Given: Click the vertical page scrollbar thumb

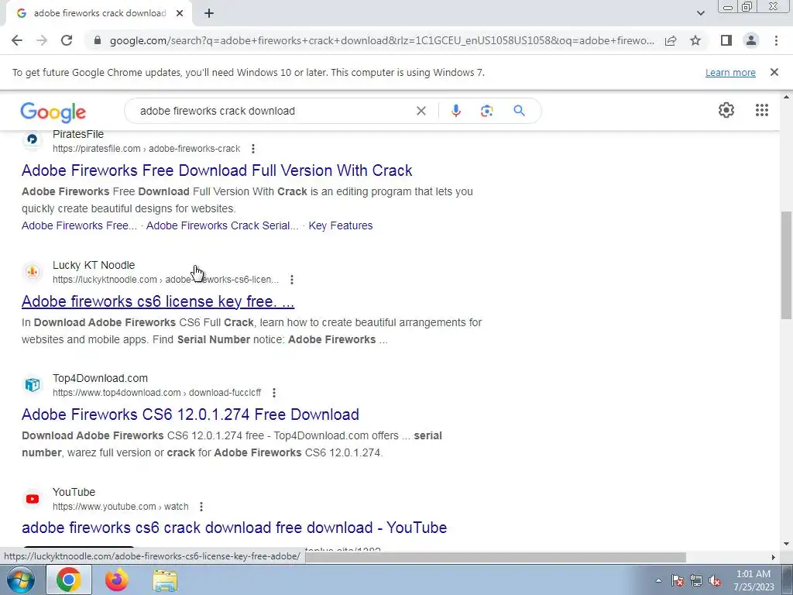Looking at the screenshot, I should pyautogui.click(x=786, y=265).
